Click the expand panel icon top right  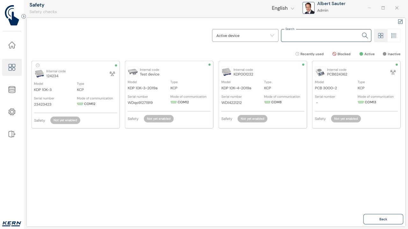(400, 22)
